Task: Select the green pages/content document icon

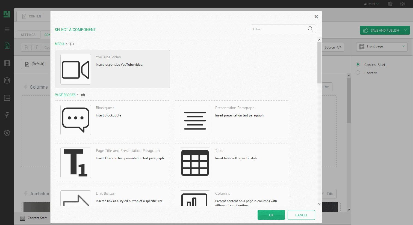Action: (x=7, y=46)
